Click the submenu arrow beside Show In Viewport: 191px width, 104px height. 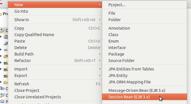coord(100,20)
